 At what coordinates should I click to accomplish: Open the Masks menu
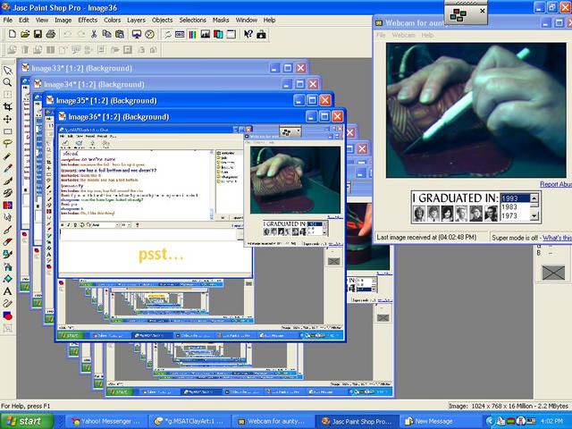coord(221,20)
